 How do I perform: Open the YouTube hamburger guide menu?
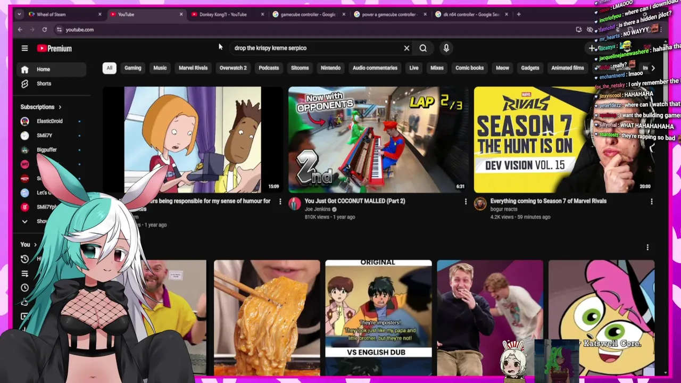24,48
